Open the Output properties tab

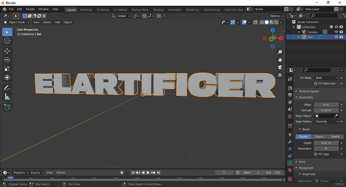(x=290, y=95)
